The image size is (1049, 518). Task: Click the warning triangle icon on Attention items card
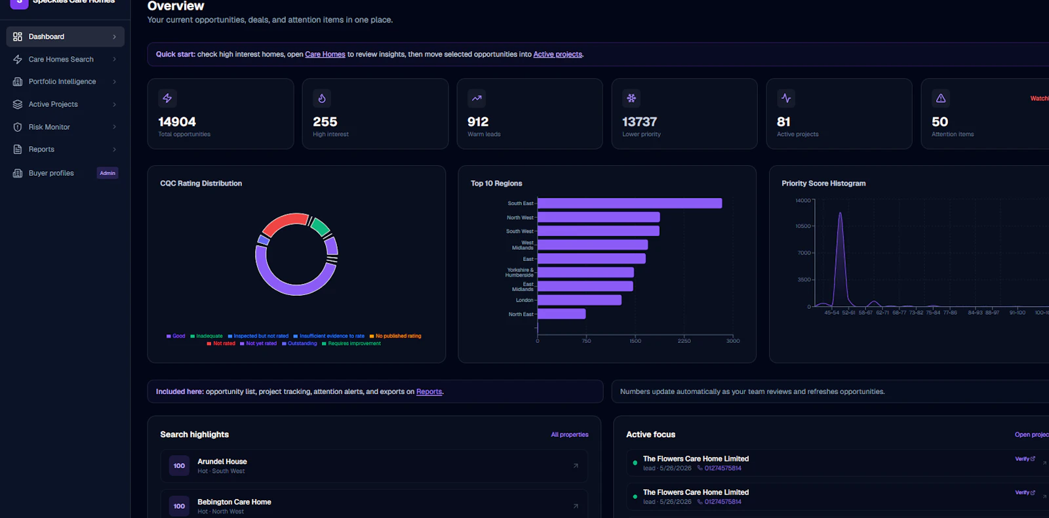(x=941, y=98)
